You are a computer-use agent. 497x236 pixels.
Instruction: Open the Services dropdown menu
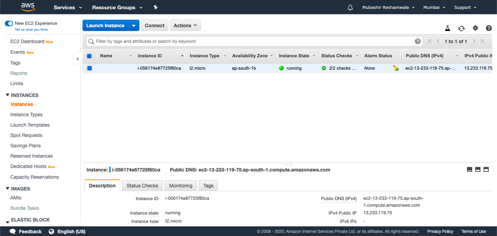[x=68, y=7]
